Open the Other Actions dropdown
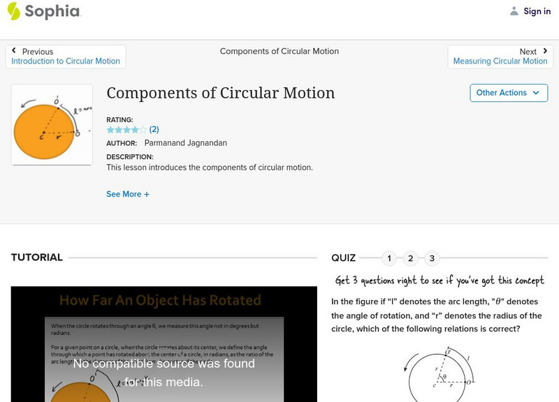559x402 pixels. [508, 93]
